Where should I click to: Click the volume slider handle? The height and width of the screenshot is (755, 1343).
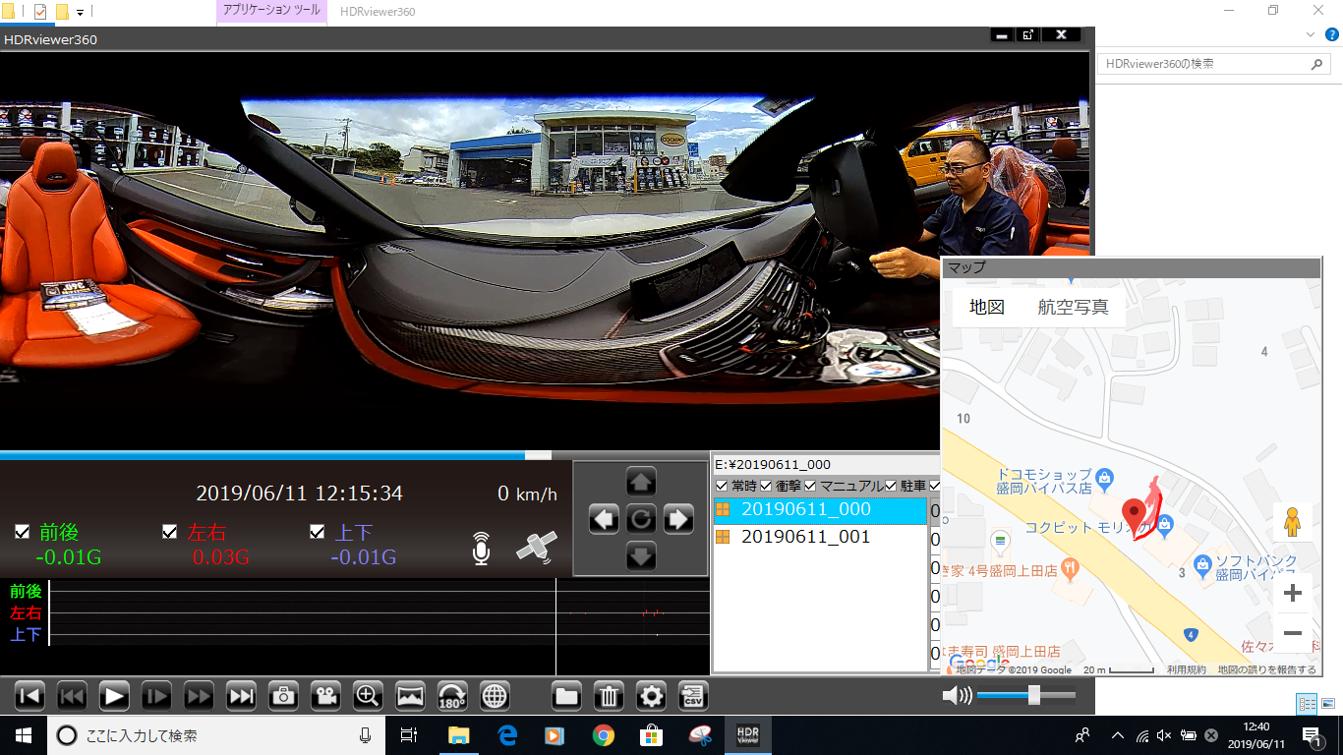pos(1034,695)
